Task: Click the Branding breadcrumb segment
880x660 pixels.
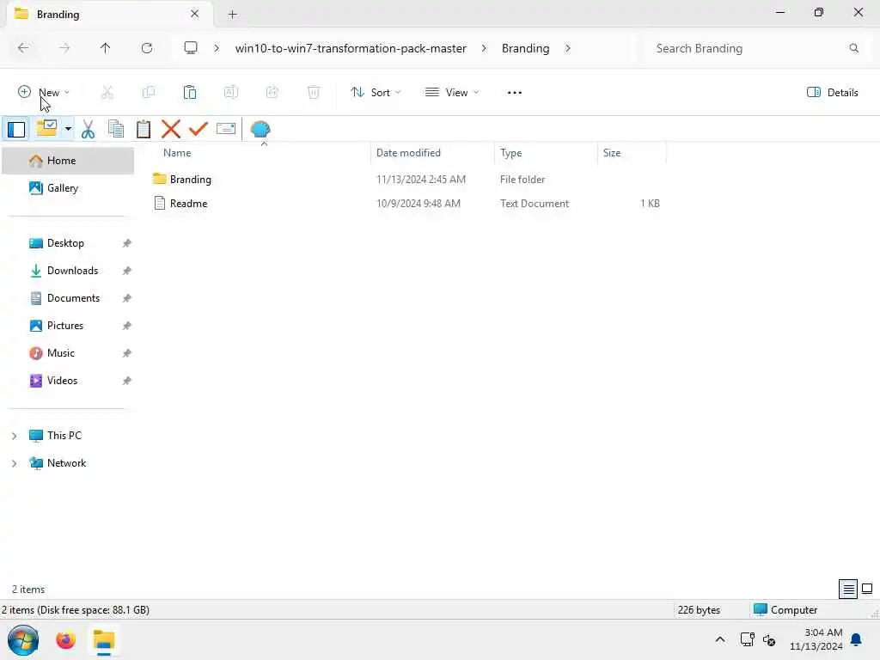Action: click(x=525, y=48)
